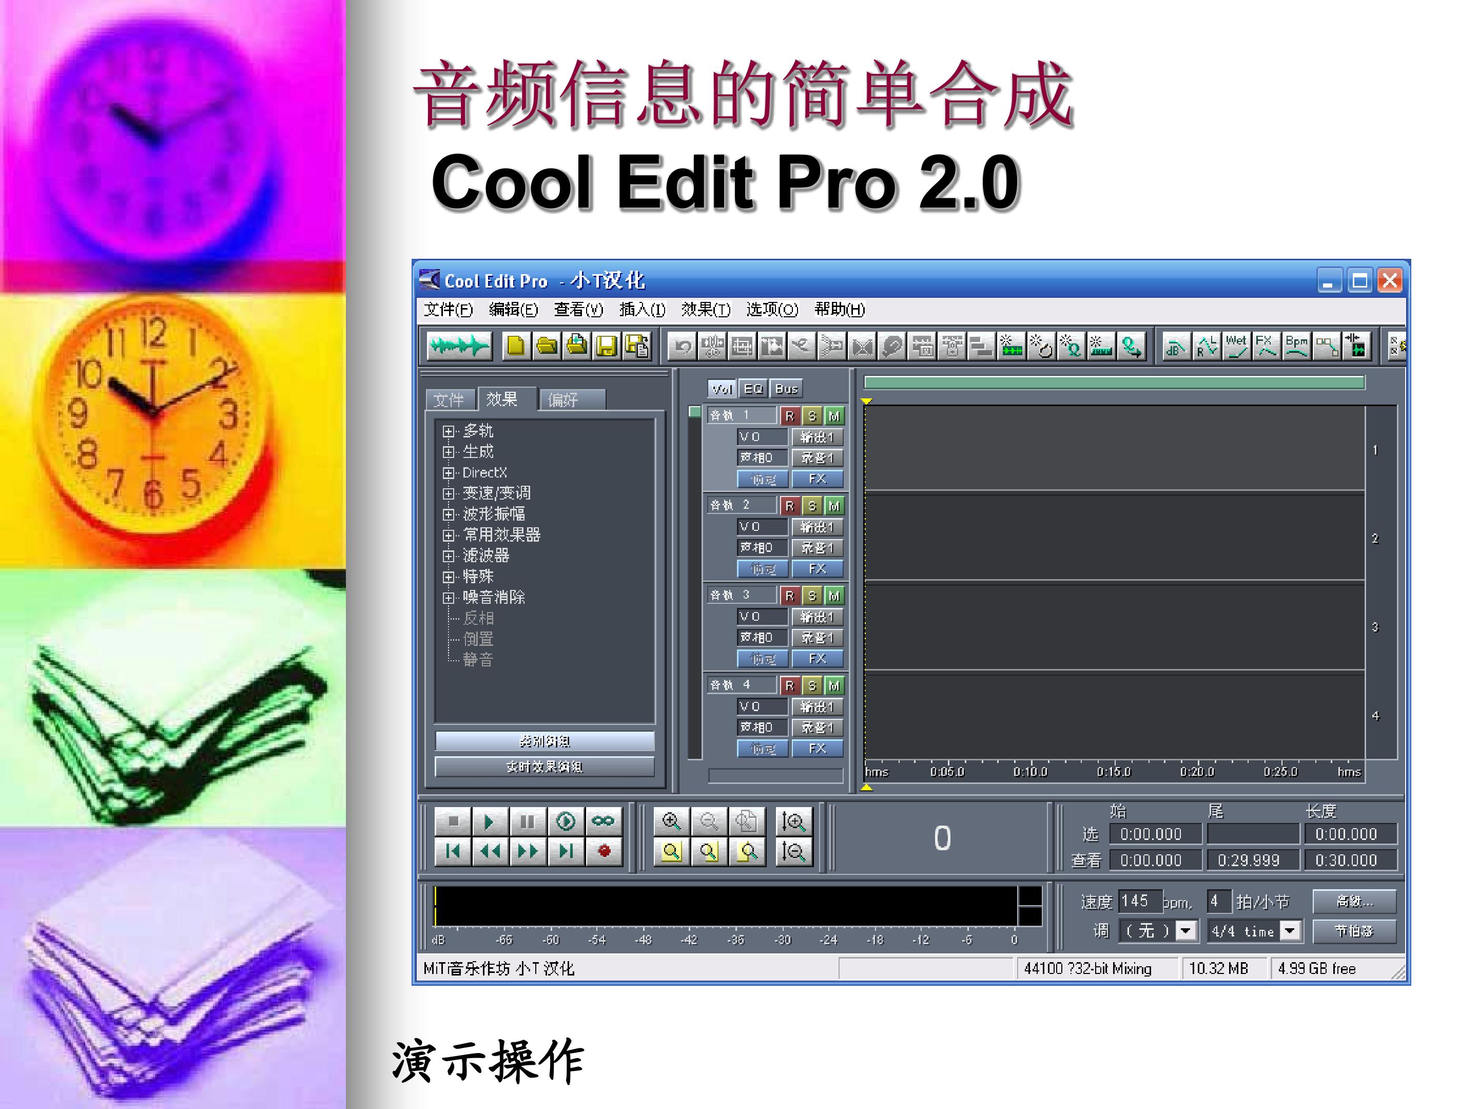Click the 输出1 button on track 2
1478x1109 pixels.
[817, 527]
